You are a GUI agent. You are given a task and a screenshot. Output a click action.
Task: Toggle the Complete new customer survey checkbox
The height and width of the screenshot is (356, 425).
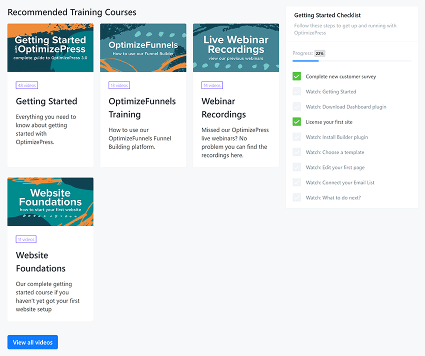(297, 76)
